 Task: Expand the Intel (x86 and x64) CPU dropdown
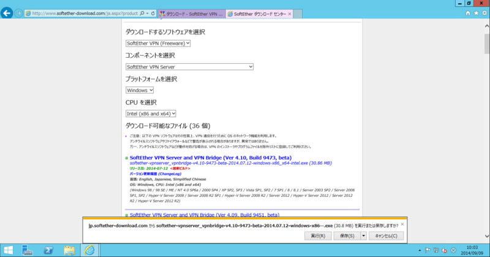[x=151, y=113]
